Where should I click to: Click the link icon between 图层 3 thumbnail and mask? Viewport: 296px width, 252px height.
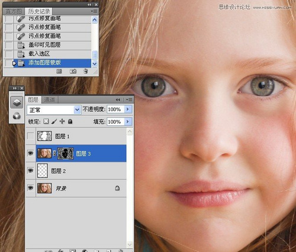point(54,153)
